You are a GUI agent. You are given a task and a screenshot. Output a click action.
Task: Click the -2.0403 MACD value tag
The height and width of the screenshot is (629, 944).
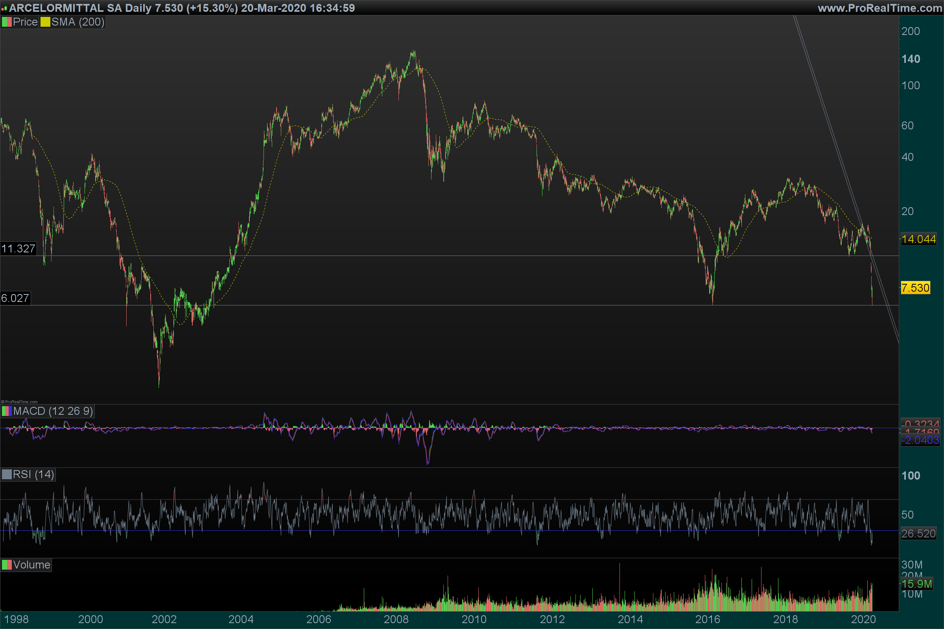tap(920, 440)
